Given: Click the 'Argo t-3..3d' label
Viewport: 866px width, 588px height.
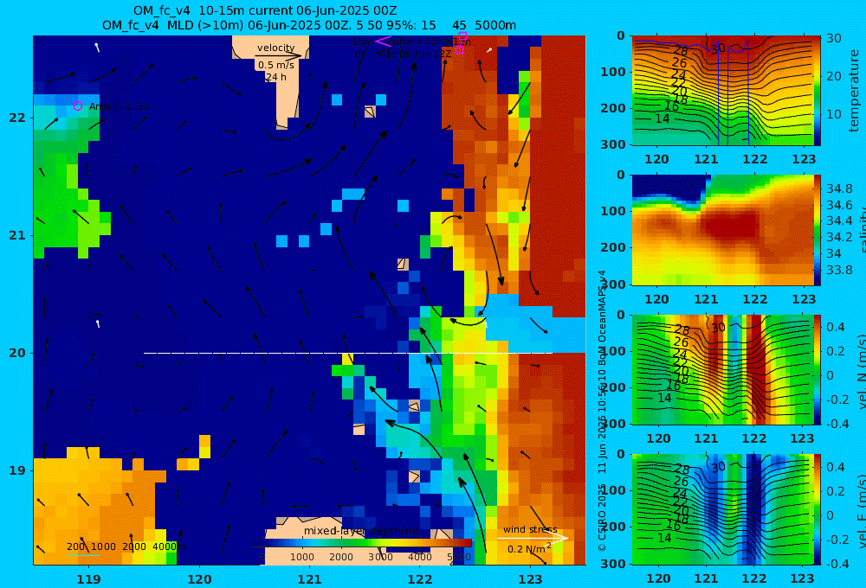Looking at the screenshot, I should pos(119,106).
